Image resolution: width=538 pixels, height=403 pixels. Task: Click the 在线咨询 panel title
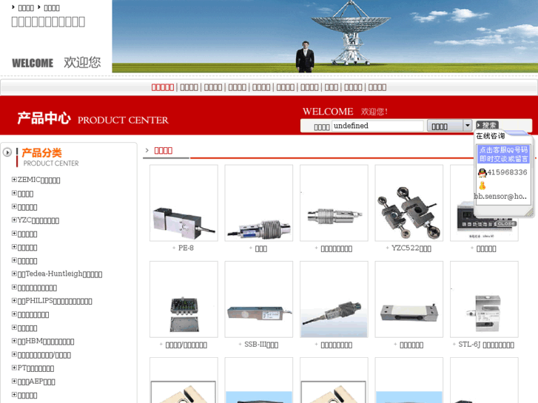tap(491, 136)
